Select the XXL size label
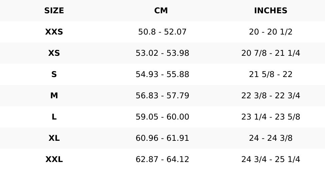Screen dimensions: 325x170 coord(54,159)
